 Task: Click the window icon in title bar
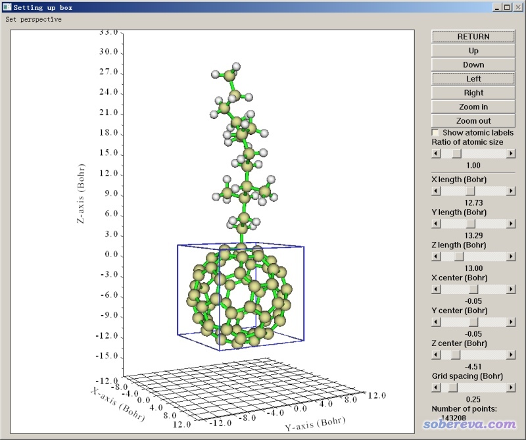click(x=7, y=7)
